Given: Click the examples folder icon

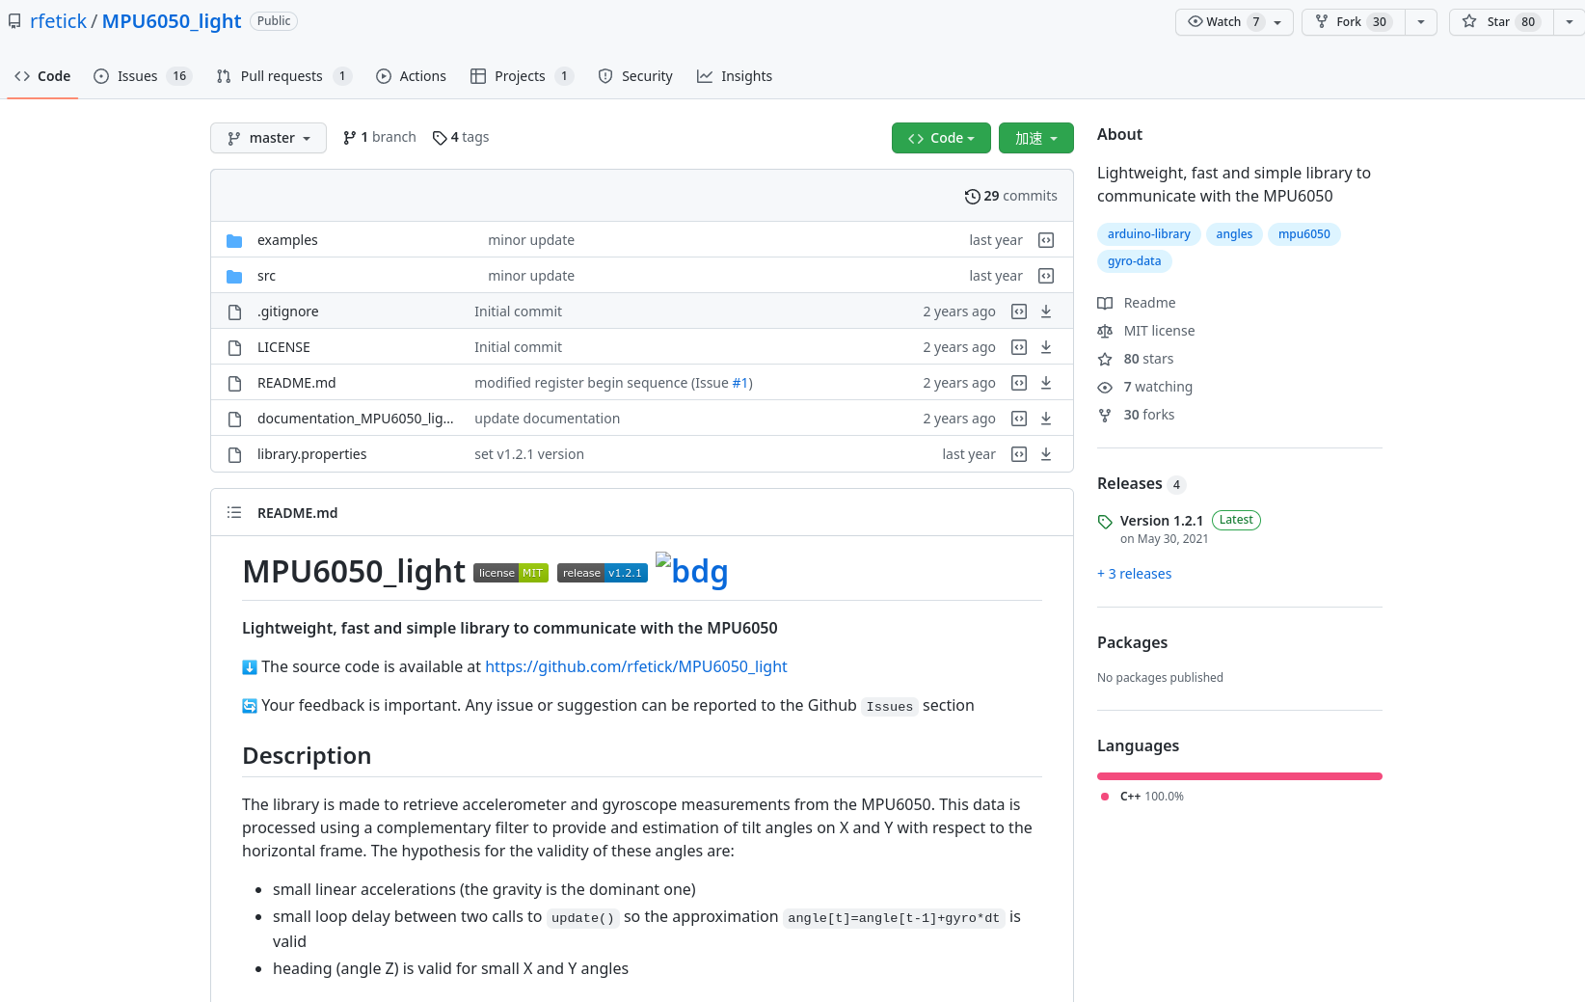Looking at the screenshot, I should coord(234,240).
